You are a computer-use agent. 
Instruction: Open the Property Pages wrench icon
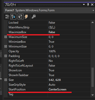click(34, 17)
